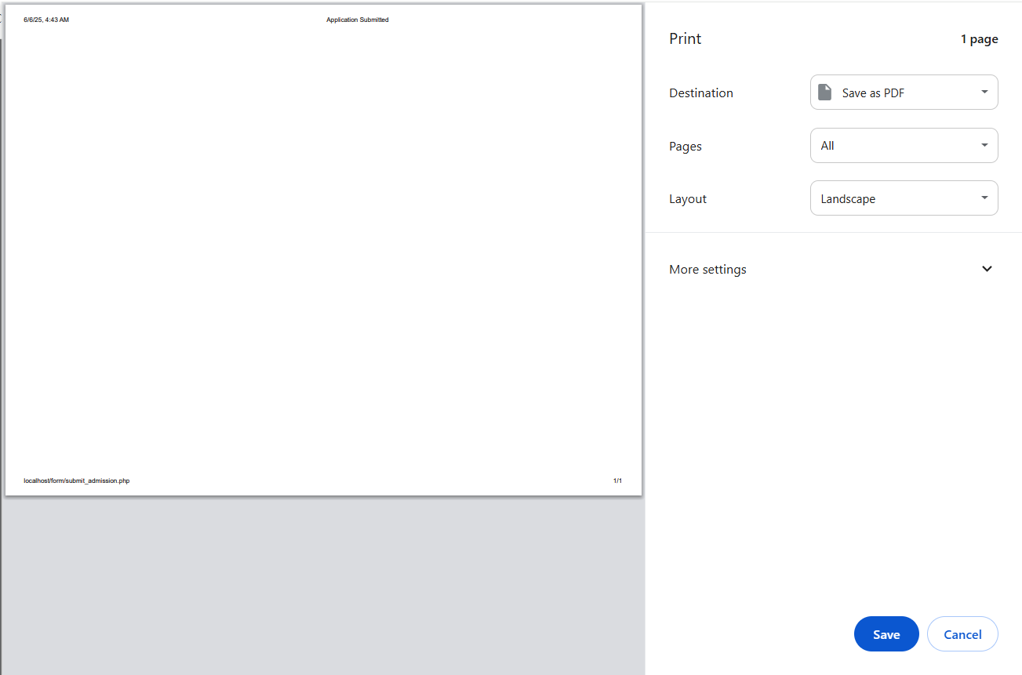Click the localhost URL in the preview footer

77,481
